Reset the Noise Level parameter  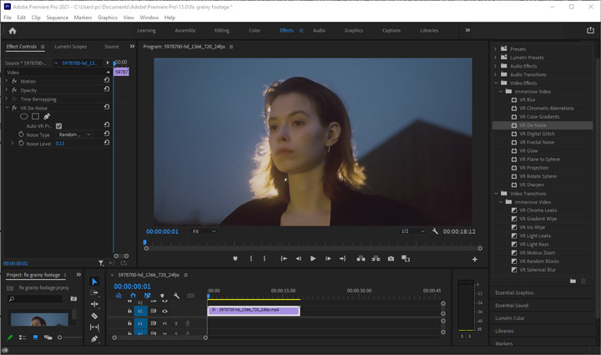(x=107, y=143)
